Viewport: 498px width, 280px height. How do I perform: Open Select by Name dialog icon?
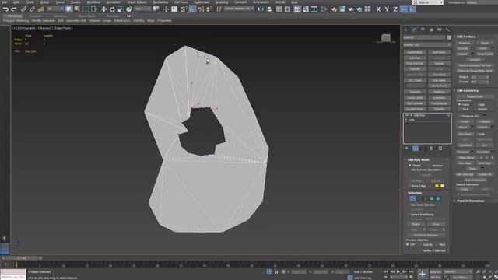tap(77, 9)
